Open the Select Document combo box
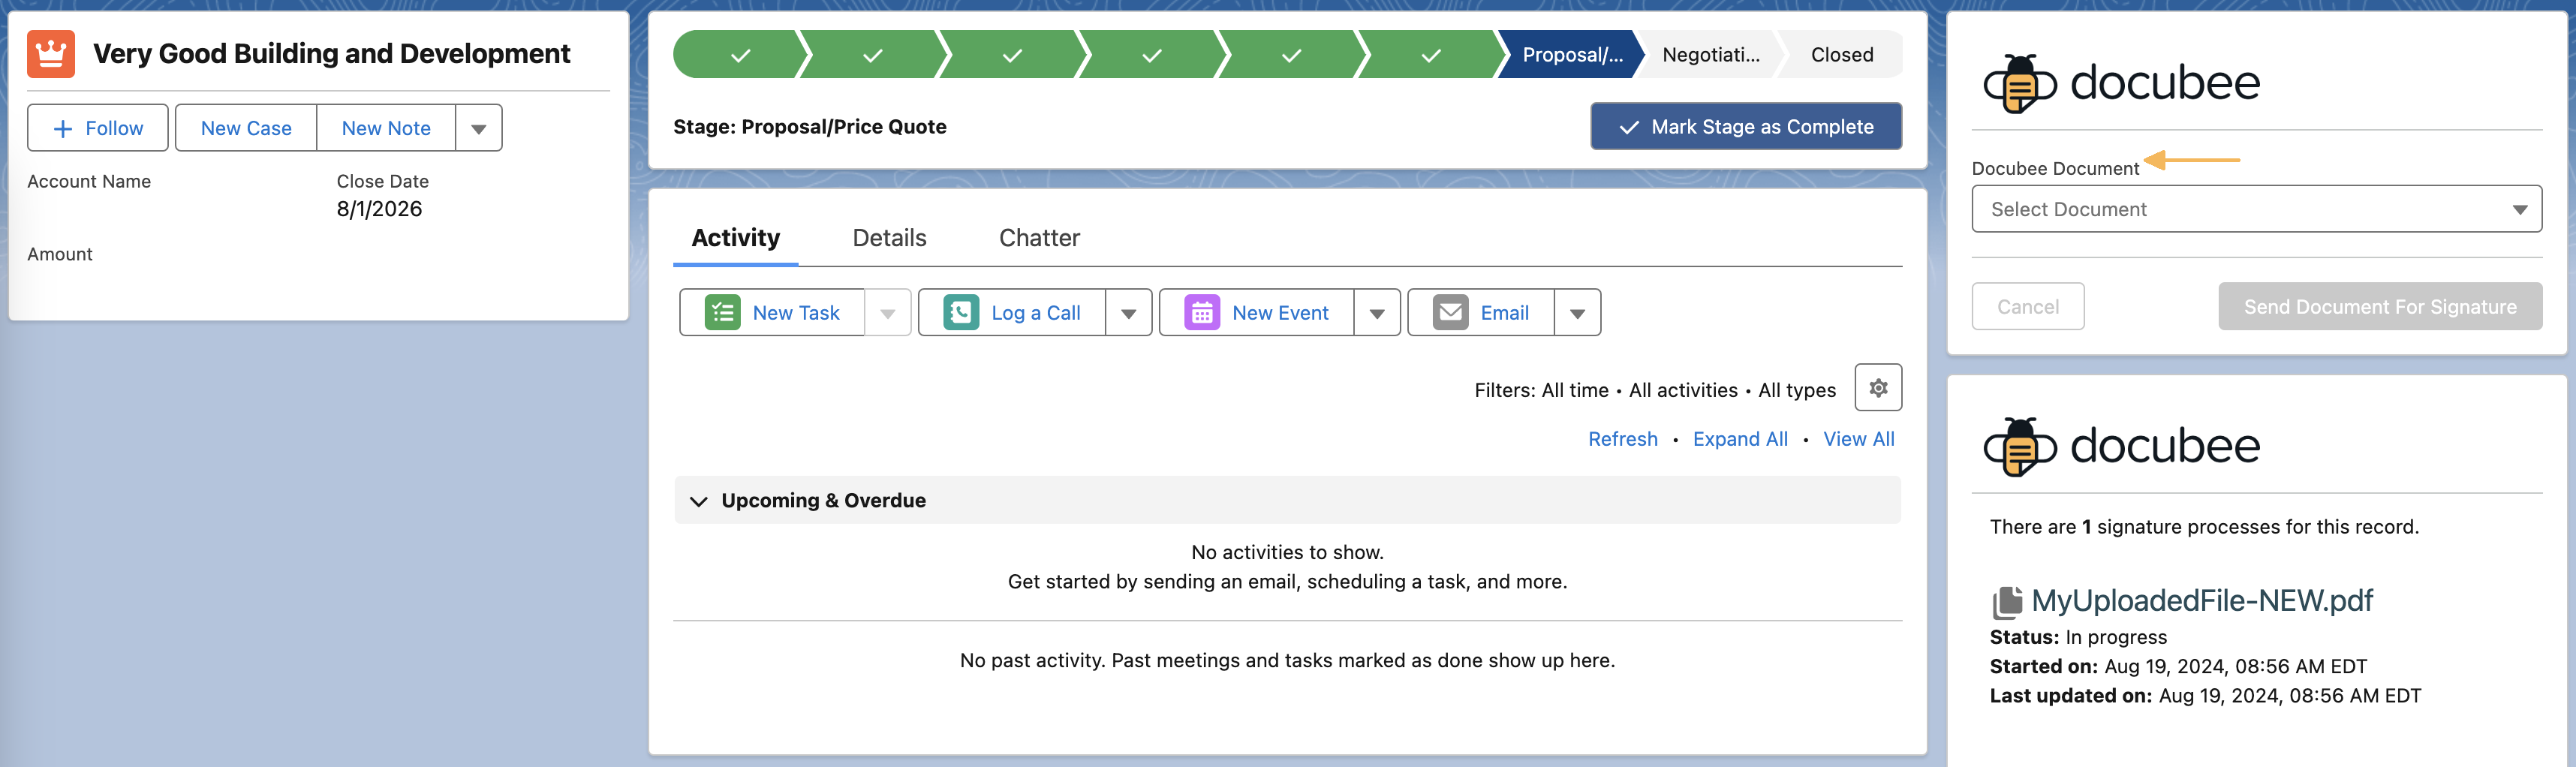 (x=2256, y=209)
